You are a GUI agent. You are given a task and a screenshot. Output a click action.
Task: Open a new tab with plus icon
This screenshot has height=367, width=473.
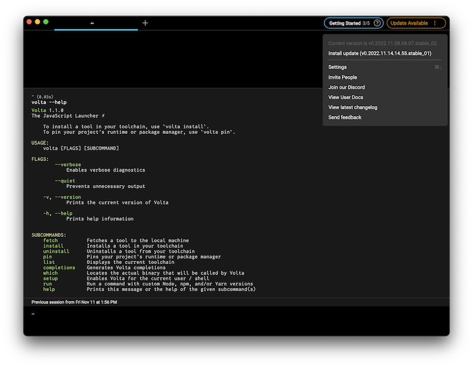pyautogui.click(x=145, y=23)
